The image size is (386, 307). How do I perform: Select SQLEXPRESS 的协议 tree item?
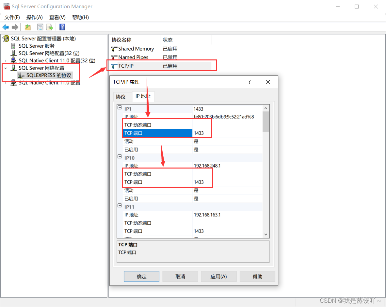coord(49,75)
